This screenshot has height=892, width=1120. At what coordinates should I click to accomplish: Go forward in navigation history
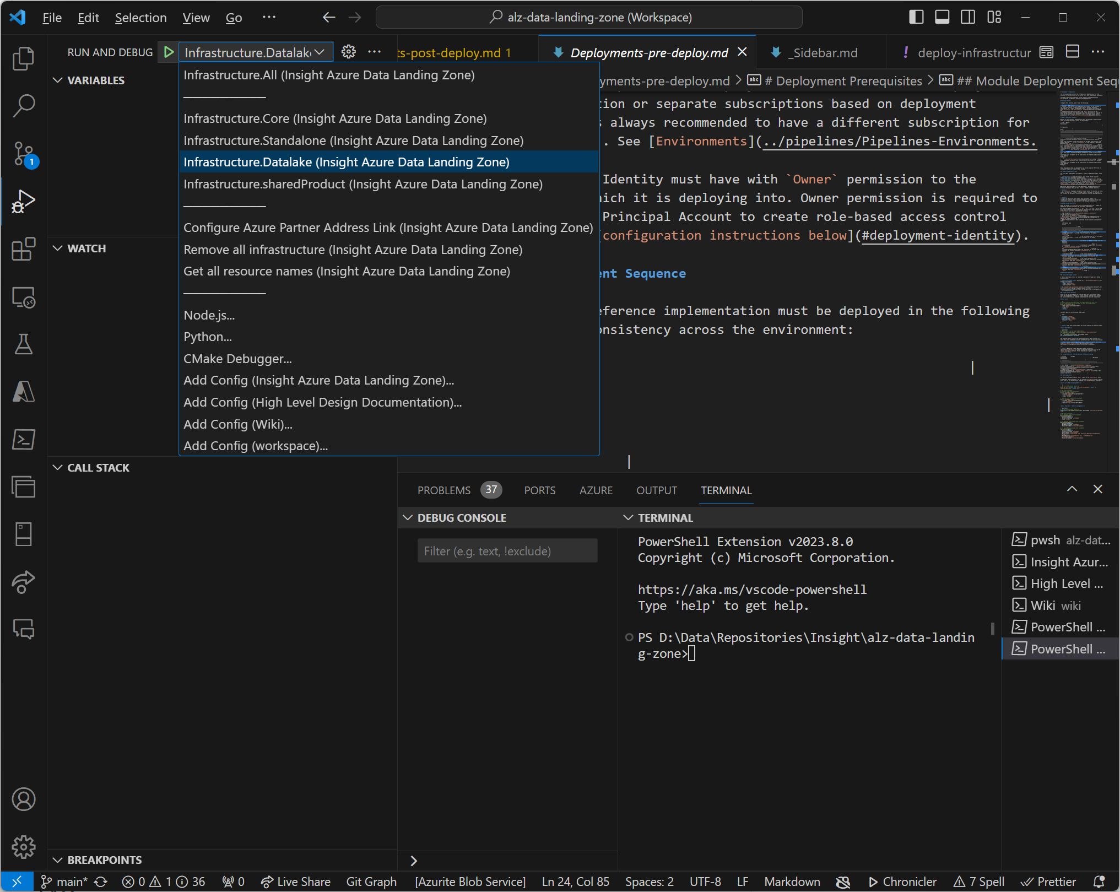tap(355, 18)
